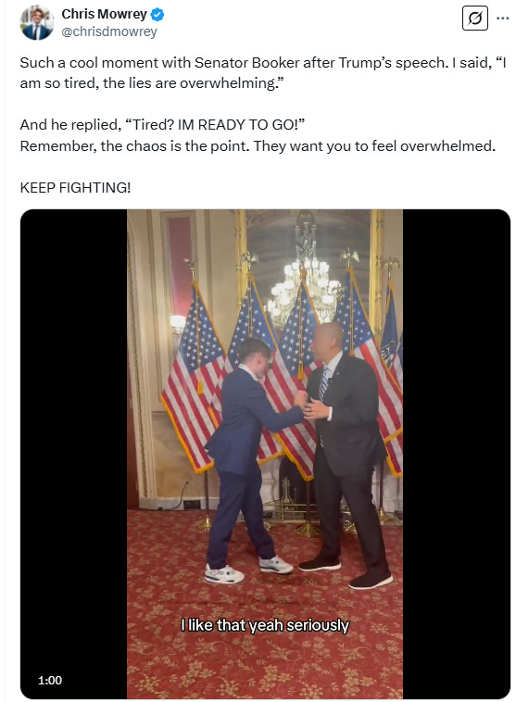
Task: Click the white sneakers in the video
Action: tap(248, 569)
